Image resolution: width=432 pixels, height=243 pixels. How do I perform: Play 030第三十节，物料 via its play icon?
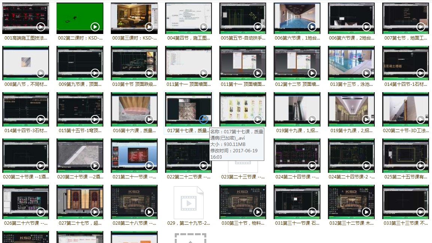258,212
